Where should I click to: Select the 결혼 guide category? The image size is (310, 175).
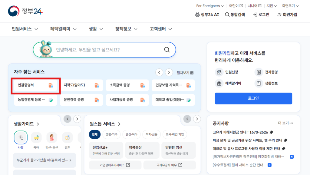68,140
